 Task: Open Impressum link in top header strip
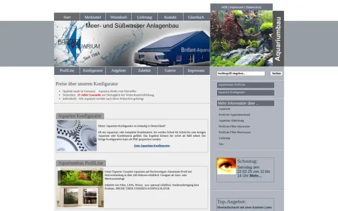tap(237, 7)
